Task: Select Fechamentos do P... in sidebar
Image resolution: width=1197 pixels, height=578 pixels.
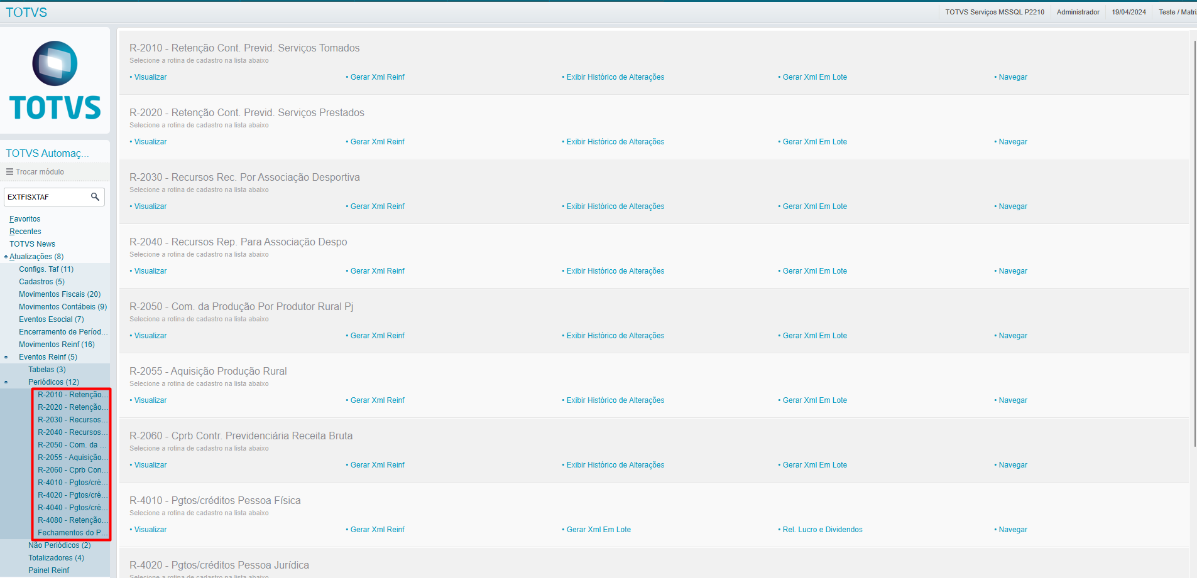Action: click(x=73, y=533)
